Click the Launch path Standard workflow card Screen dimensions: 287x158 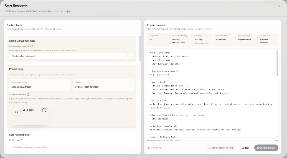click(267, 39)
